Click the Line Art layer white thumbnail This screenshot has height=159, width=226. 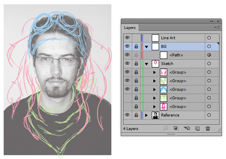[155, 38]
